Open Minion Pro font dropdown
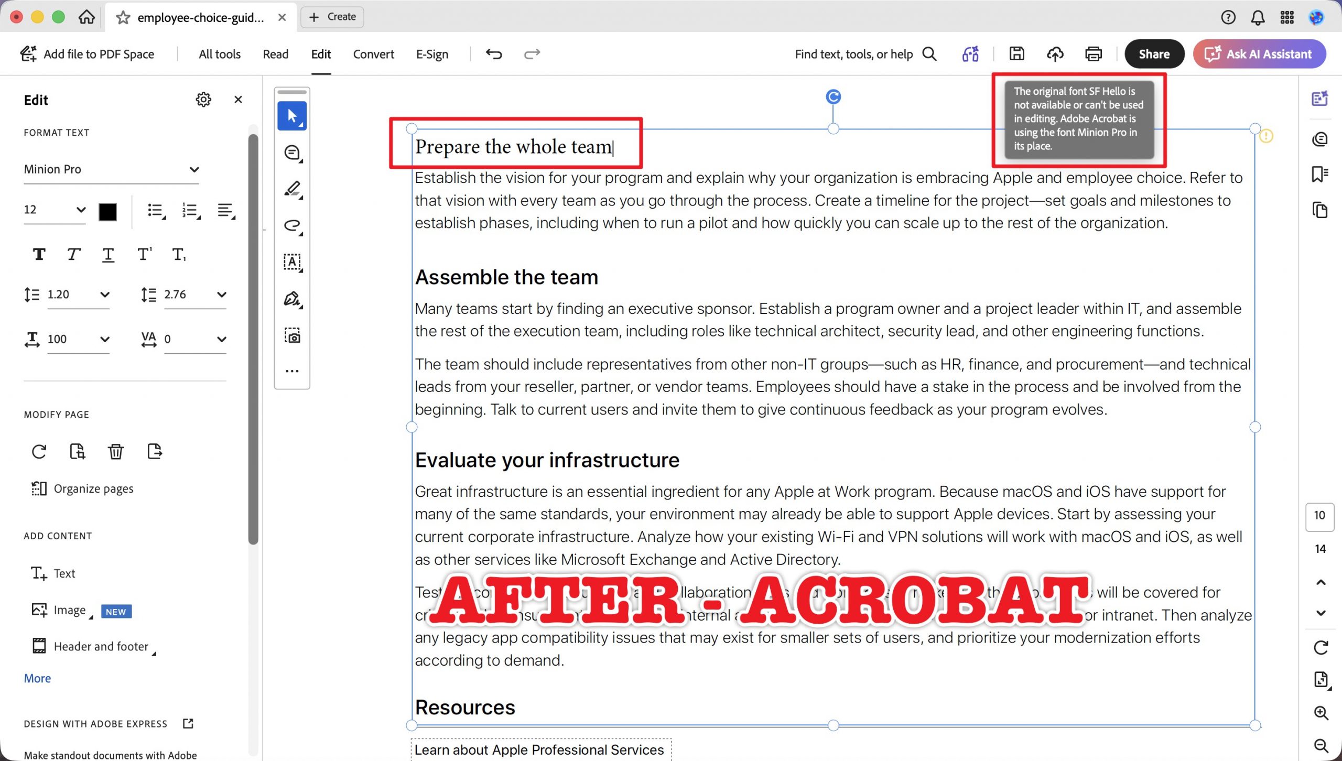 click(111, 169)
